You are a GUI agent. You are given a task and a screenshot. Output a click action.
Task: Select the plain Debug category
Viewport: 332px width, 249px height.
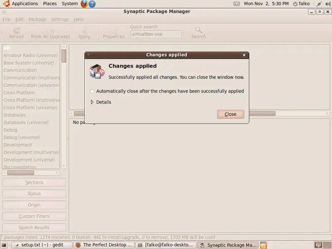point(31,130)
